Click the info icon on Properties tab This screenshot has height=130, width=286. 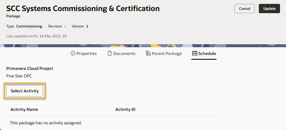[73, 53]
